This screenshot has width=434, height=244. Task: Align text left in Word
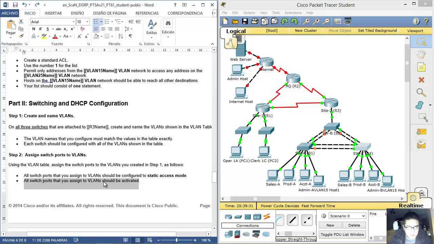point(96,29)
